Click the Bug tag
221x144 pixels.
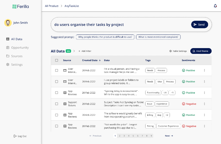[x=159, y=115]
